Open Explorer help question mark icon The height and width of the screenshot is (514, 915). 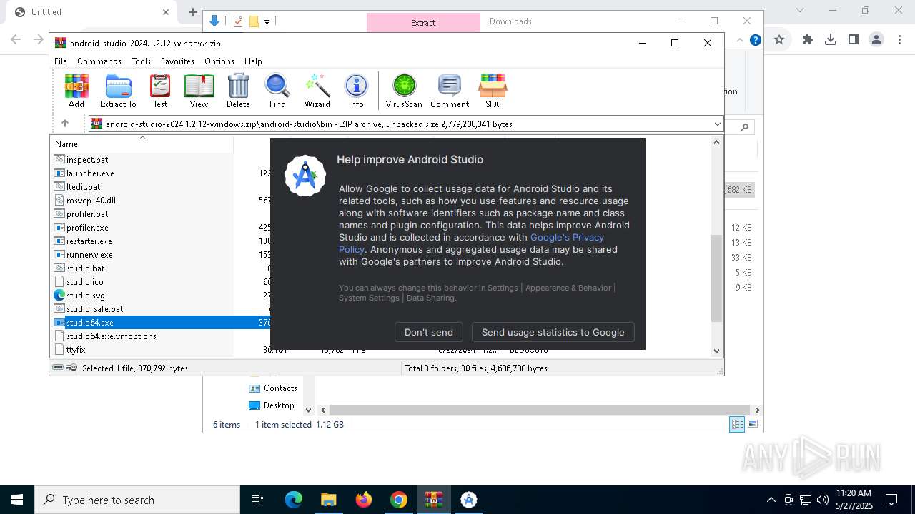coord(755,40)
